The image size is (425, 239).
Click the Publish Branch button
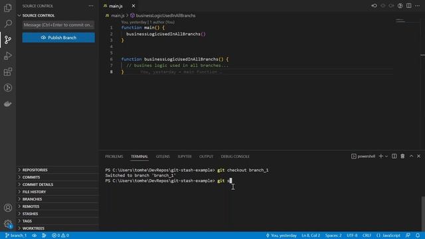(58, 38)
